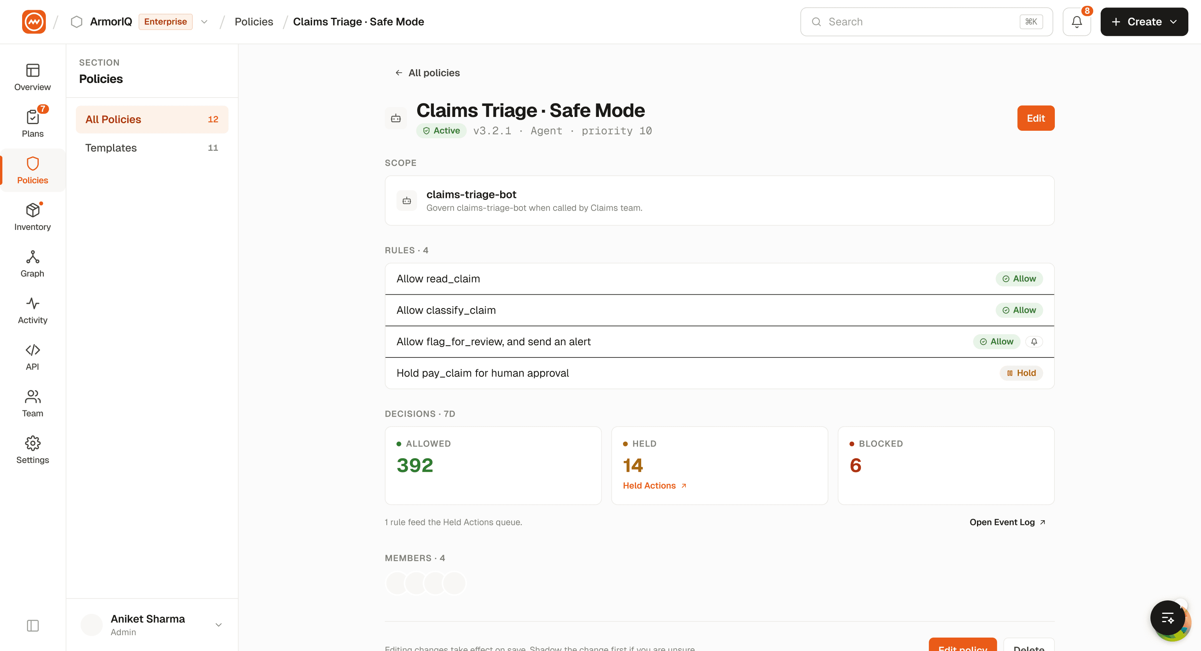This screenshot has width=1201, height=651.
Task: Click the Allowed 392 decisions card
Action: [x=493, y=465]
